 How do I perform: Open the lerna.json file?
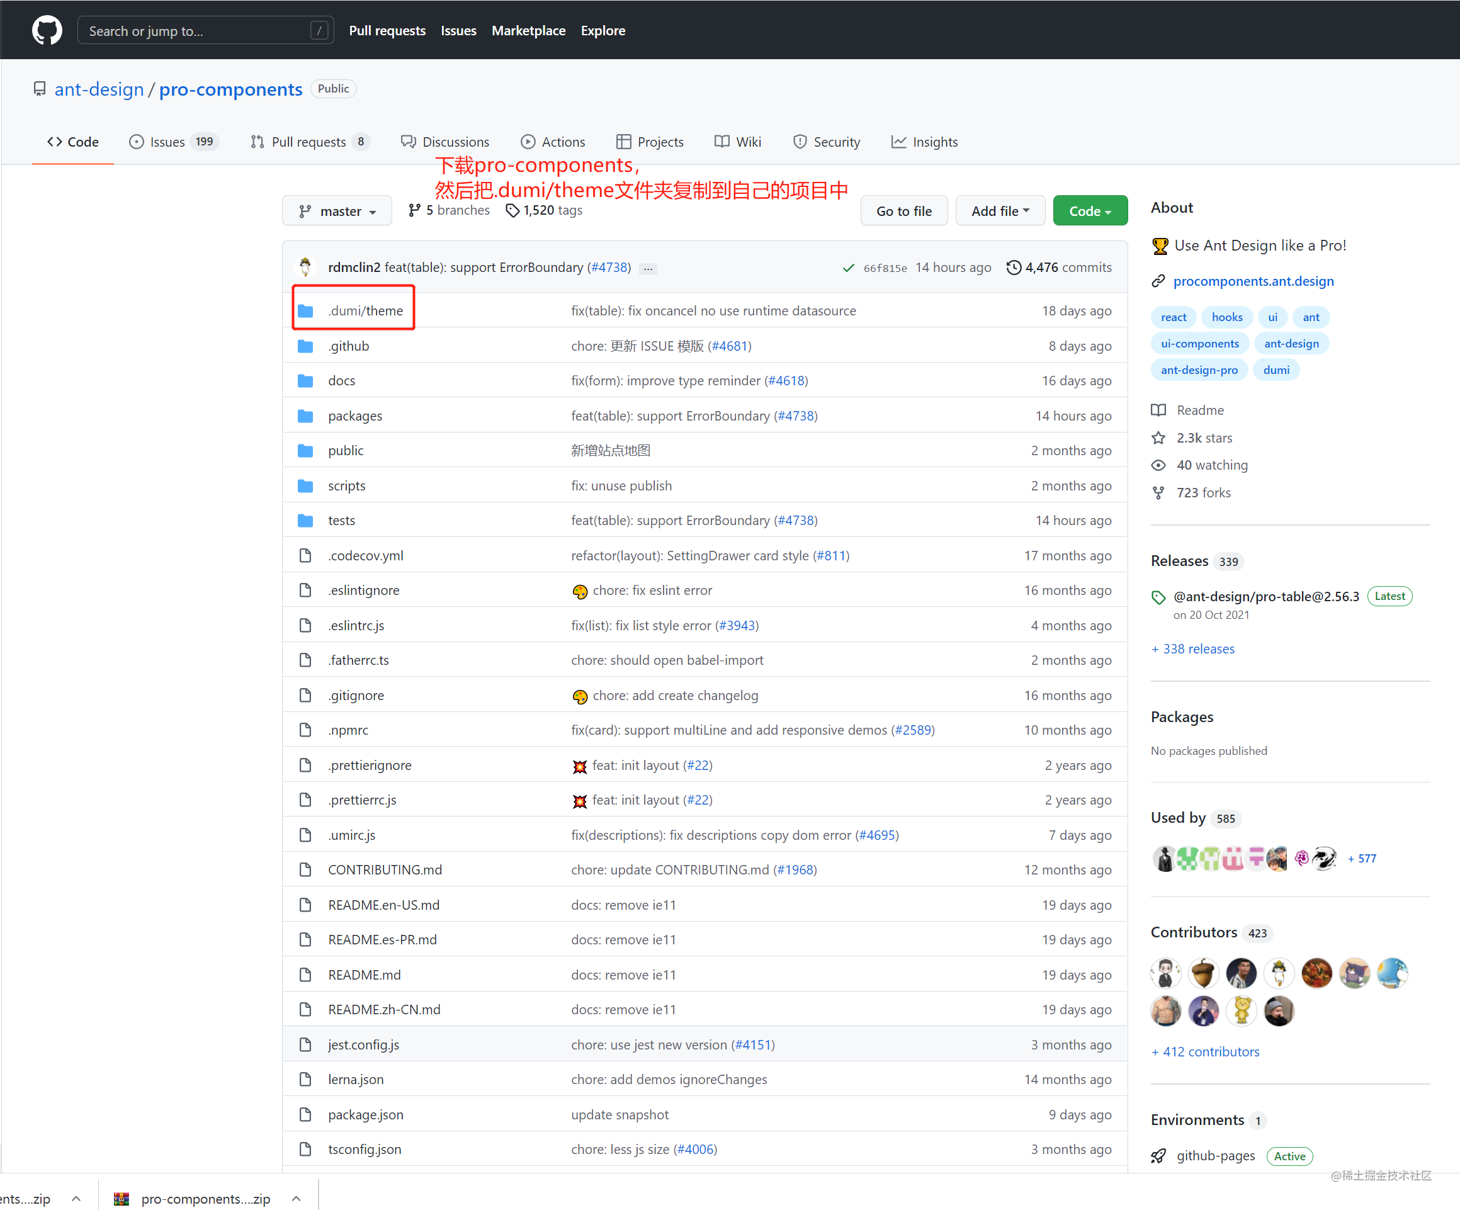[356, 1079]
